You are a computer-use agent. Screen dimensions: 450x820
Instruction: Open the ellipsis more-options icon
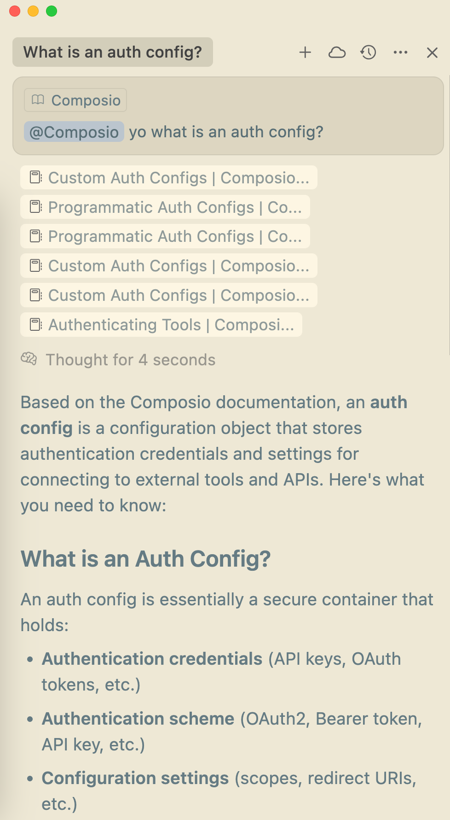pyautogui.click(x=400, y=53)
